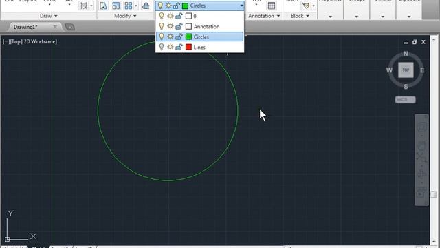Toggle the light bulb for layer 0
The image size is (440, 248).
tap(162, 16)
